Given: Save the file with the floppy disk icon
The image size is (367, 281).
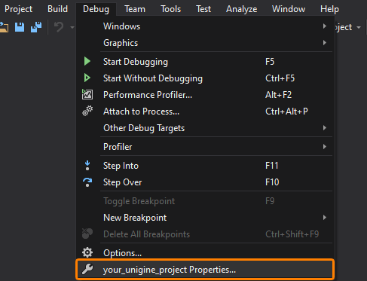Looking at the screenshot, I should tap(20, 27).
